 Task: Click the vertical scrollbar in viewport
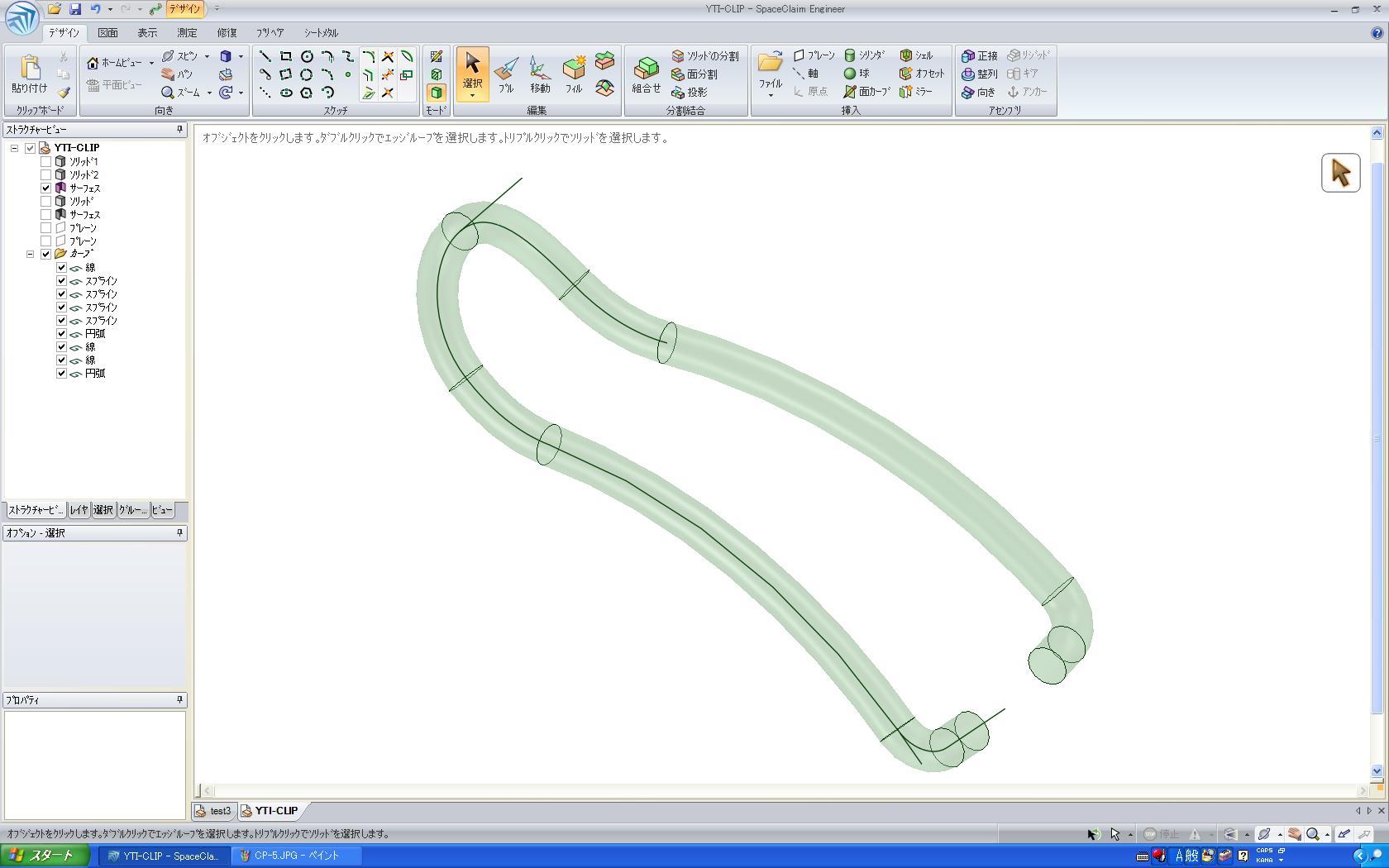click(x=1377, y=438)
